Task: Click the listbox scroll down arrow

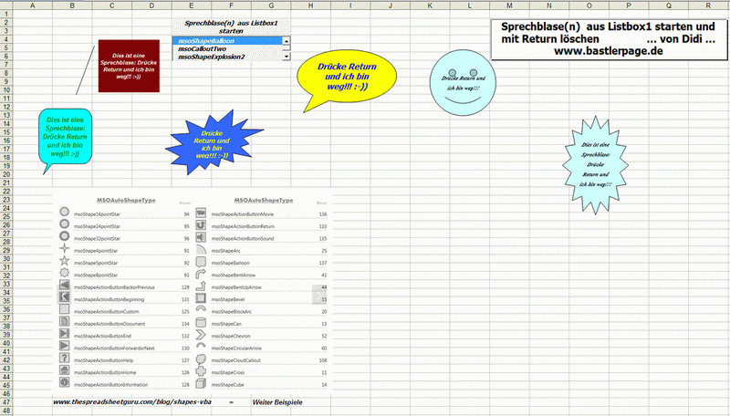Action: point(287,57)
